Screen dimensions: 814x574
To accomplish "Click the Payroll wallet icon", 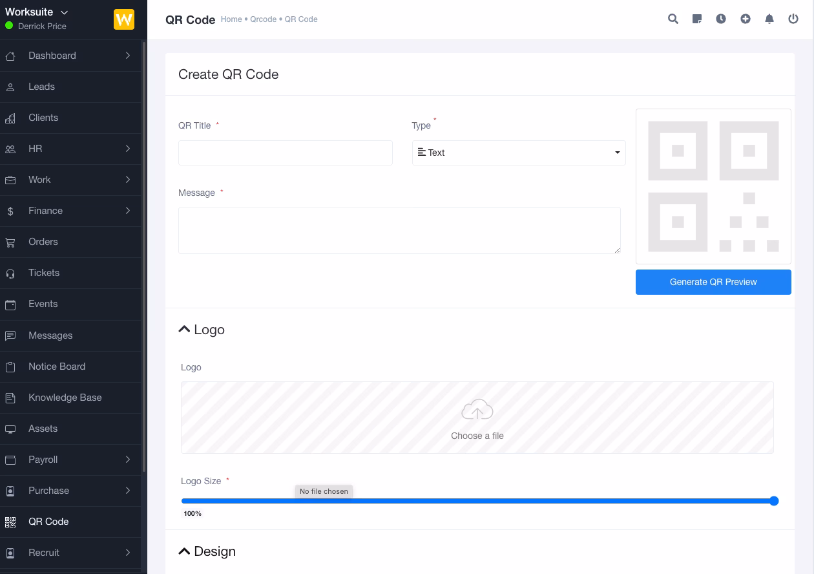I will tap(10, 460).
